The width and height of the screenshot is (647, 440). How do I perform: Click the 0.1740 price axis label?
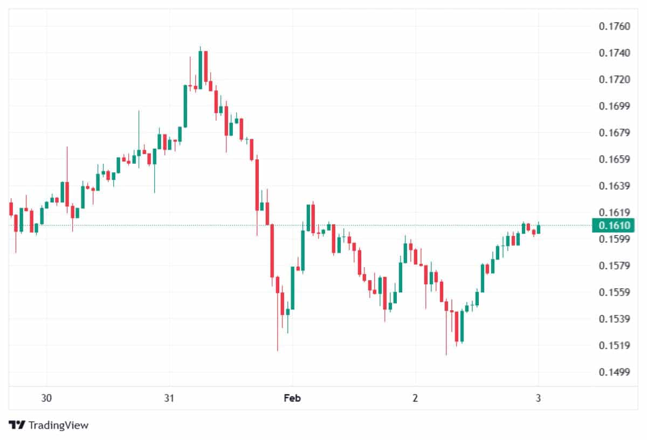[x=615, y=53]
